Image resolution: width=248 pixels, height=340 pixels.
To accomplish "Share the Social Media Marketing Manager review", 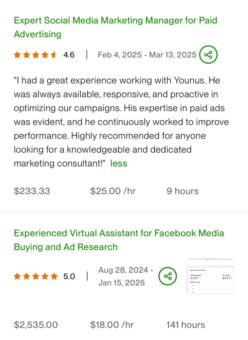I will coord(208,55).
